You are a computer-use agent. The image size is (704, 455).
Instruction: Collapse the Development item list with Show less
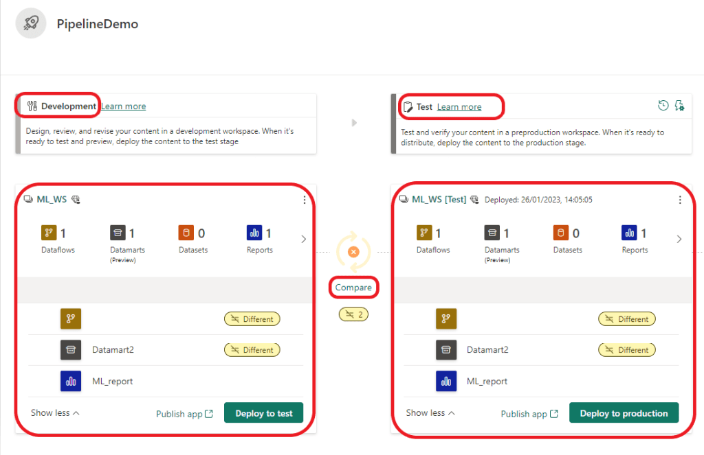tap(55, 413)
